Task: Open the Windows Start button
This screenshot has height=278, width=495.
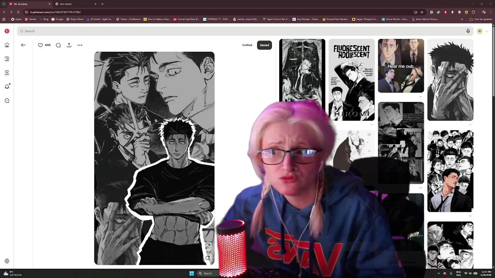Action: 191,273
